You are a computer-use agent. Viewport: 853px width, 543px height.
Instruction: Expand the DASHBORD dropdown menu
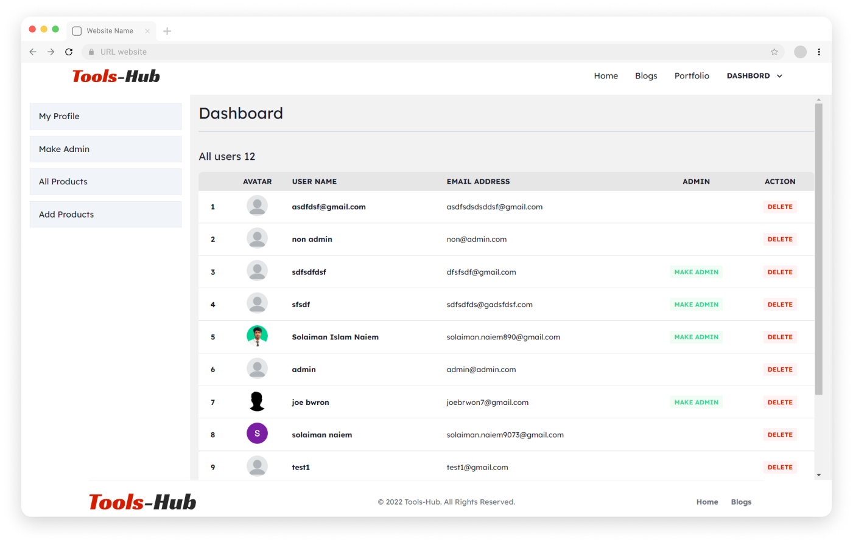pos(754,76)
